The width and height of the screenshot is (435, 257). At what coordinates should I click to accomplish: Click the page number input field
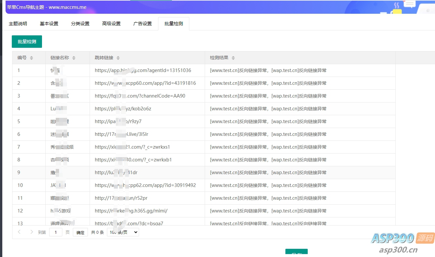[56, 232]
